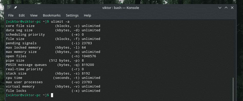Image resolution: width=243 pixels, height=101 pixels.
Task: Click the window title 'viktor : bash — Konsole'
Action: click(x=121, y=8)
